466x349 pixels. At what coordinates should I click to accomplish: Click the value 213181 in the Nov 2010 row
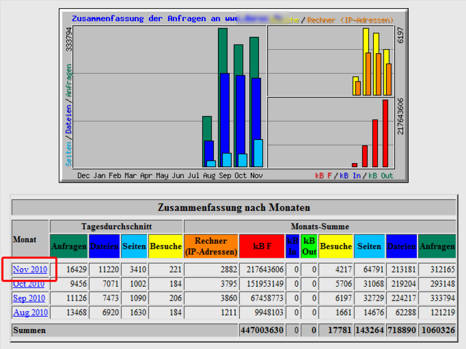[404, 269]
